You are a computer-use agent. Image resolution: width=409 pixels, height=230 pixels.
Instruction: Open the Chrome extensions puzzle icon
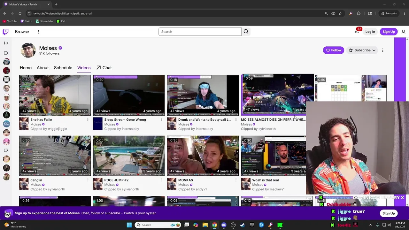pos(359,13)
